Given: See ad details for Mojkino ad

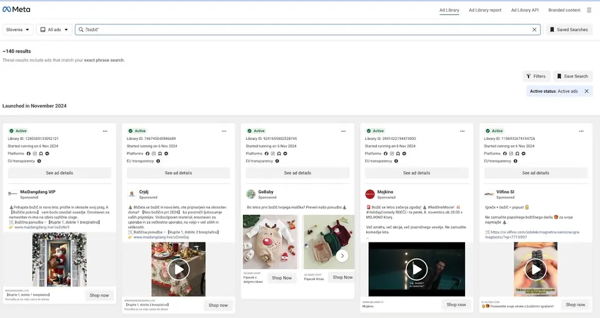Looking at the screenshot, I should click(416, 173).
